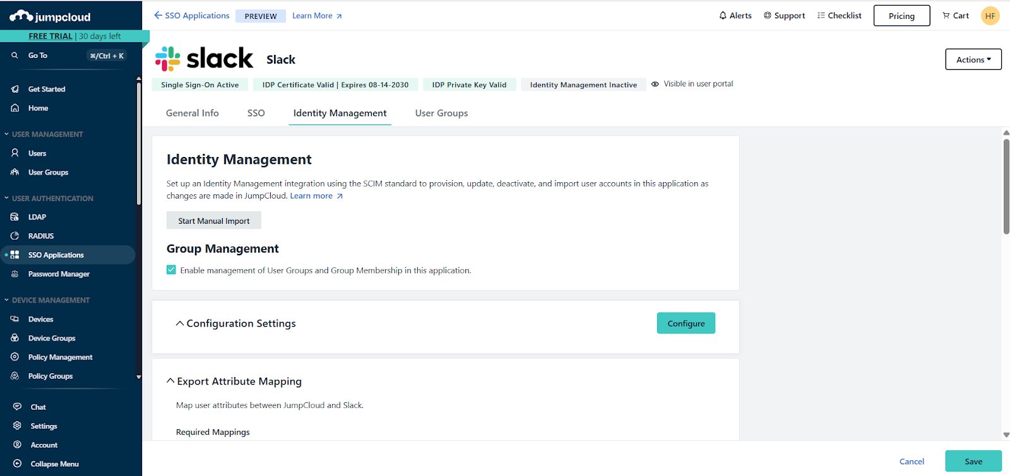Click the Slack application logo

coord(204,59)
